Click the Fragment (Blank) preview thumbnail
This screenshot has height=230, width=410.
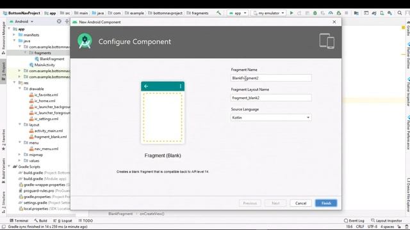click(163, 112)
